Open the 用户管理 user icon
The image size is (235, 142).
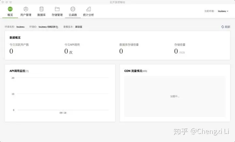click(26, 9)
